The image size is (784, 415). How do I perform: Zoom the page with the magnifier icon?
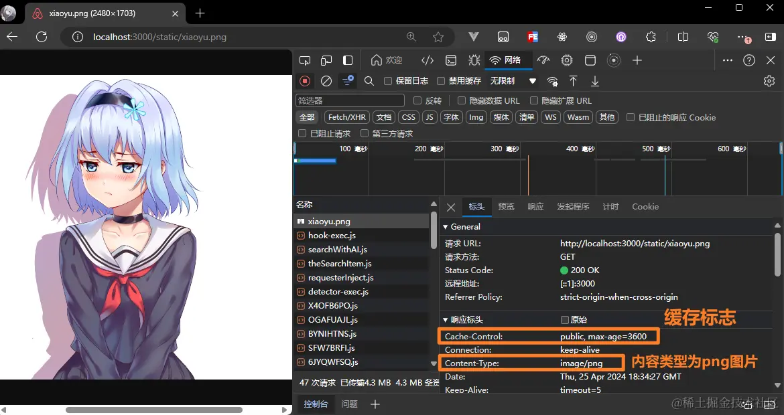click(411, 37)
